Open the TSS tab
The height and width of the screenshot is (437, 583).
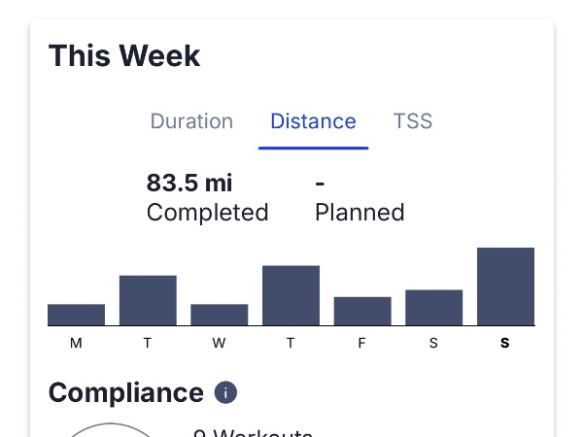click(x=412, y=122)
